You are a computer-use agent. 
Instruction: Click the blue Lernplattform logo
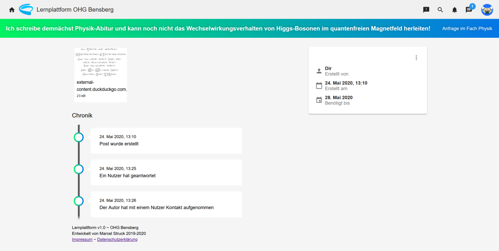point(26,9)
